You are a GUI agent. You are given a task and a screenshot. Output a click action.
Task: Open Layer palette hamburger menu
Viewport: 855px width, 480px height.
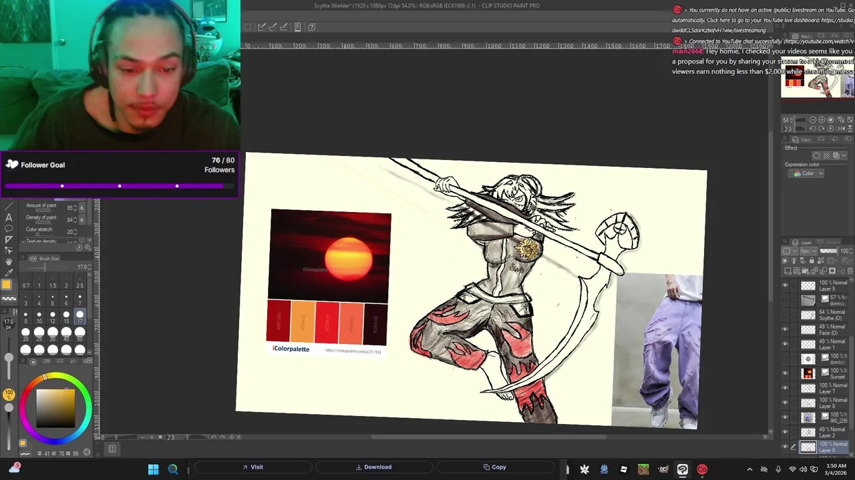(x=785, y=241)
